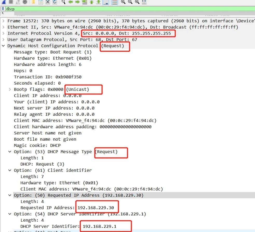Toggle auto-scroll during live capture
Viewport: 255px width, 232px height.
(x=106, y=2)
